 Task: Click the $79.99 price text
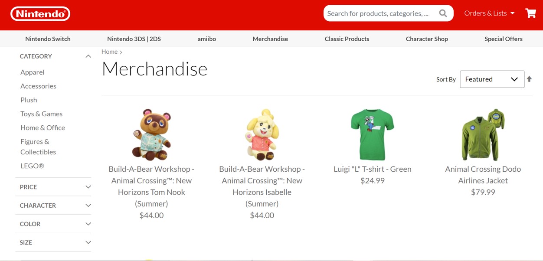(x=483, y=192)
